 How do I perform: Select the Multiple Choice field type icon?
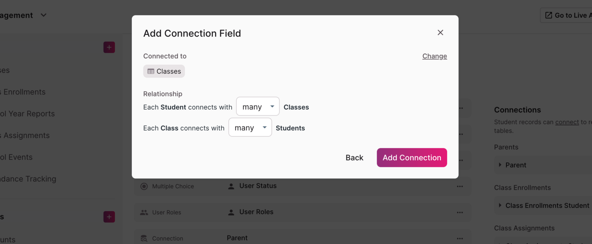tap(144, 186)
